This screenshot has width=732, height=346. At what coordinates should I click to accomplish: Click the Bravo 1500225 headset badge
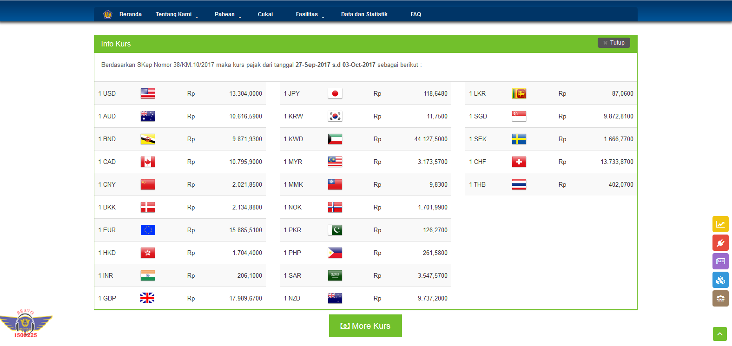(x=26, y=324)
